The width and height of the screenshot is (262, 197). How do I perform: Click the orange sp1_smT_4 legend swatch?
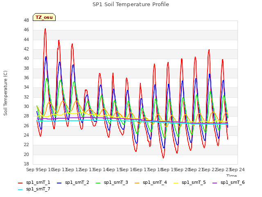pos(137,183)
